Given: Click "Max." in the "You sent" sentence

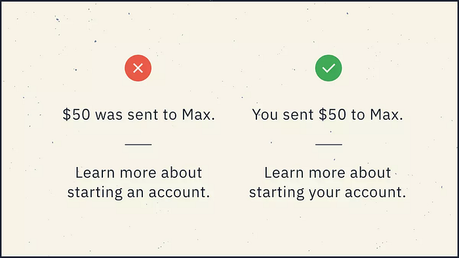Looking at the screenshot, I should (x=386, y=114).
